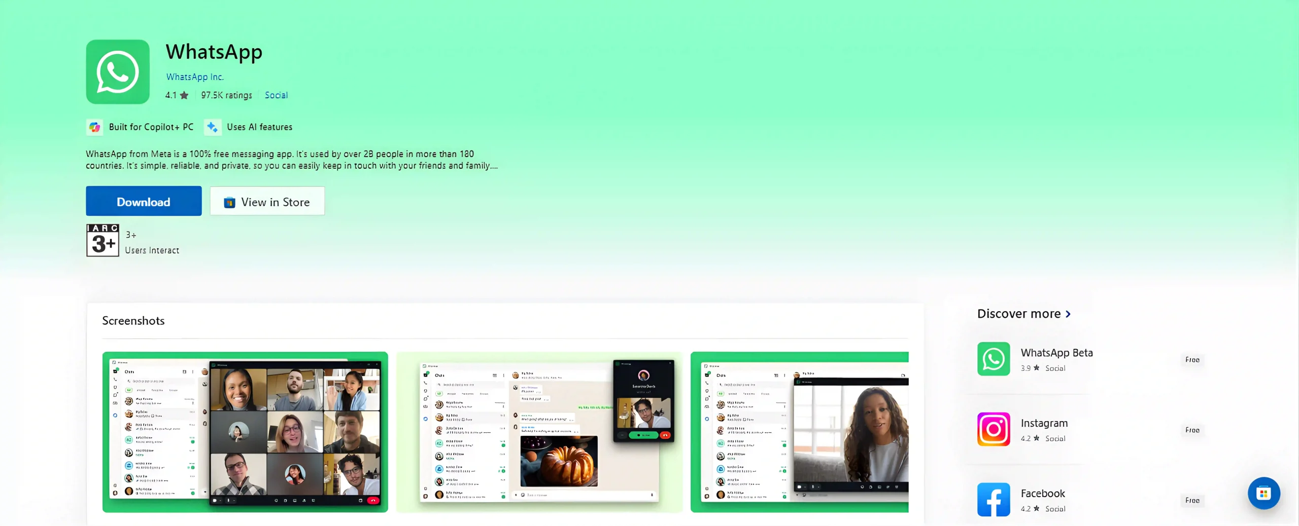Open the 97.5K ratings link

click(x=226, y=95)
